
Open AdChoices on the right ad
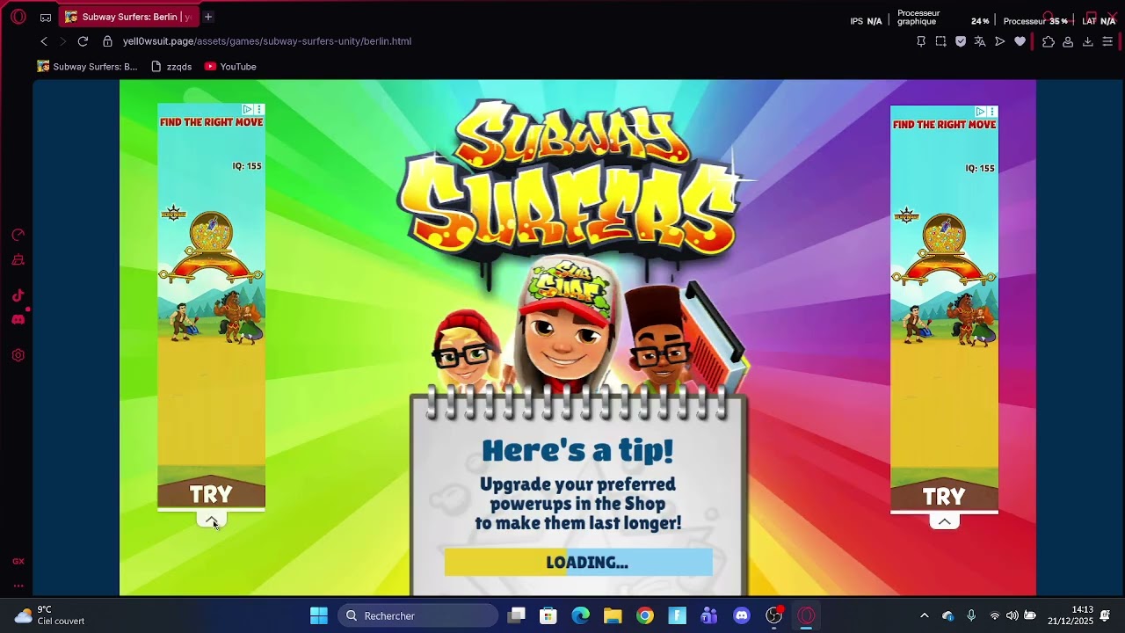981,112
